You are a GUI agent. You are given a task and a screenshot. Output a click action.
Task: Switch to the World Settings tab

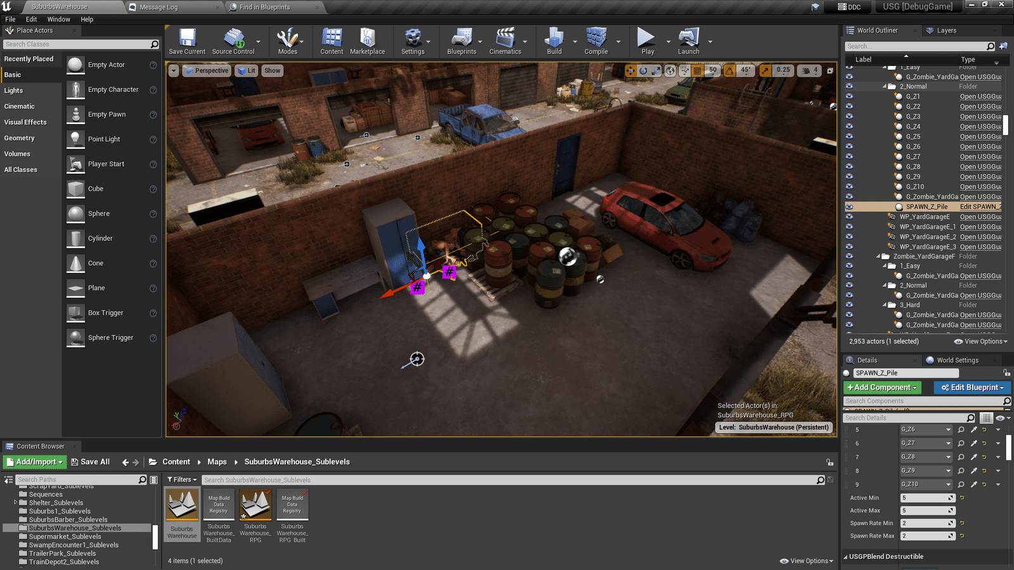tap(958, 360)
